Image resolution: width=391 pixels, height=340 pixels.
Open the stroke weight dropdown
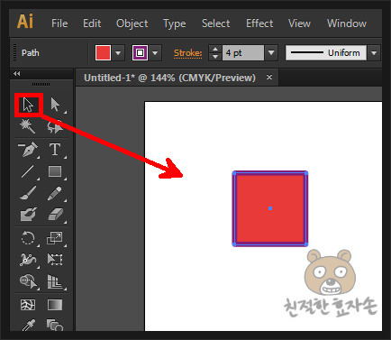pos(271,53)
